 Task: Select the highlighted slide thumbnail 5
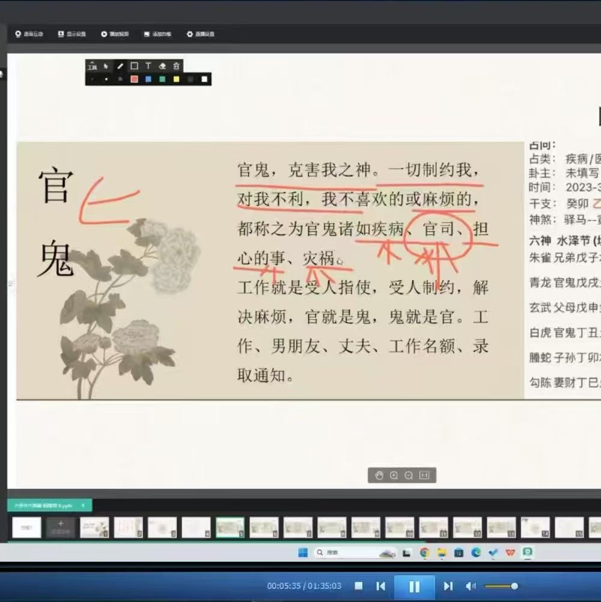[230, 528]
